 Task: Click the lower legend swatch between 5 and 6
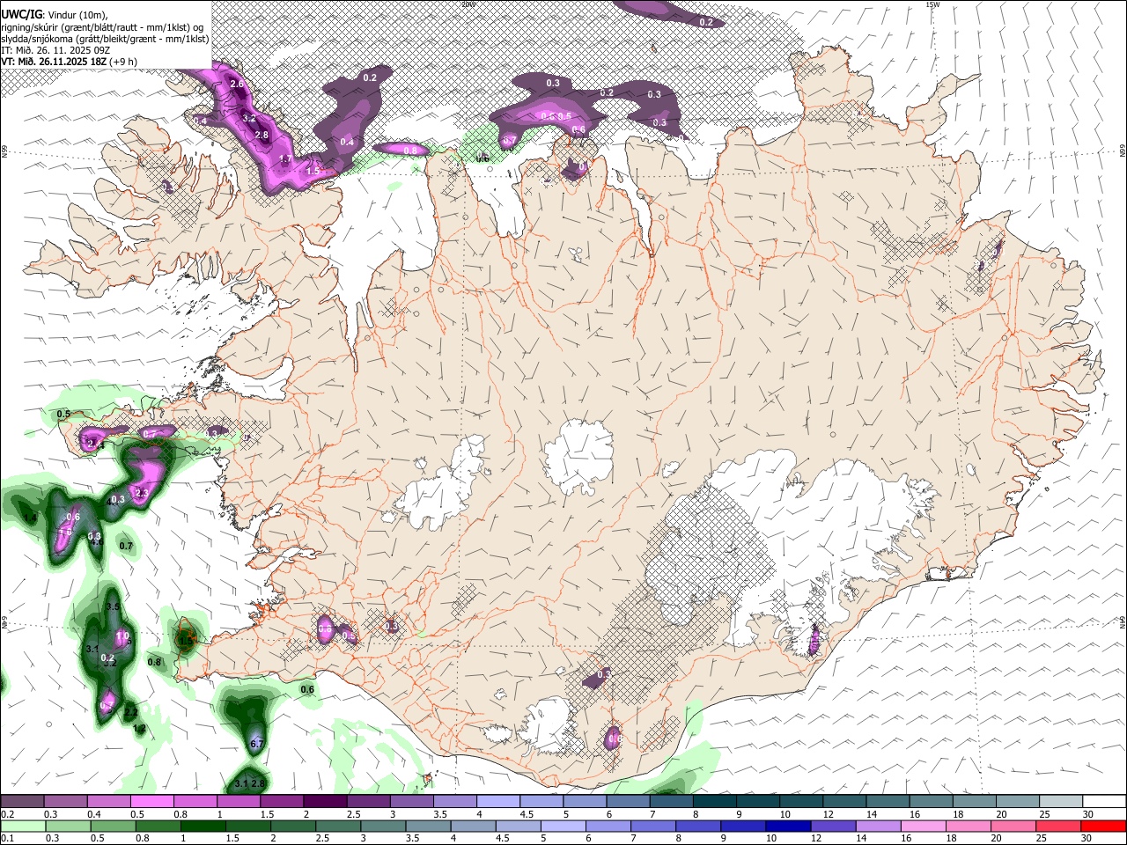tap(563, 826)
